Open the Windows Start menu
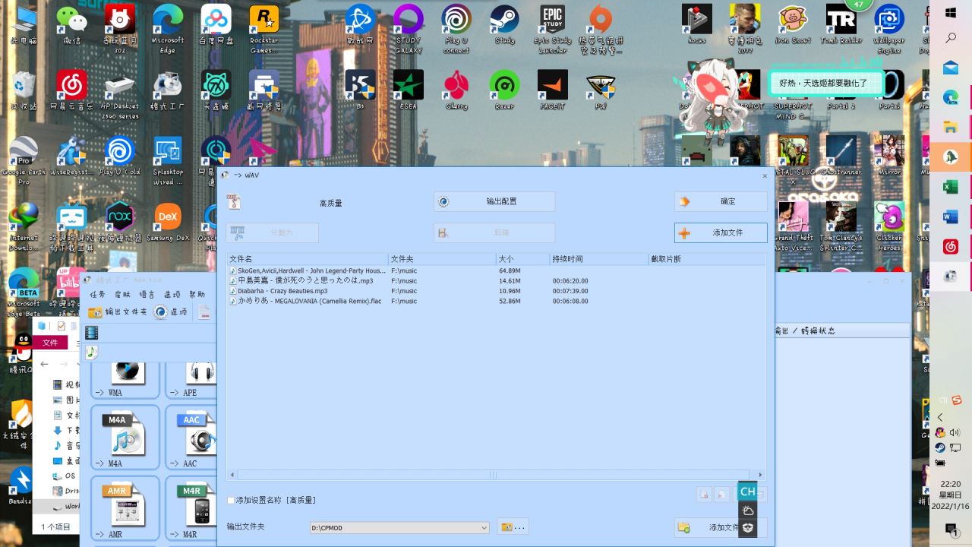Screen dimensions: 972x547 (951, 13)
